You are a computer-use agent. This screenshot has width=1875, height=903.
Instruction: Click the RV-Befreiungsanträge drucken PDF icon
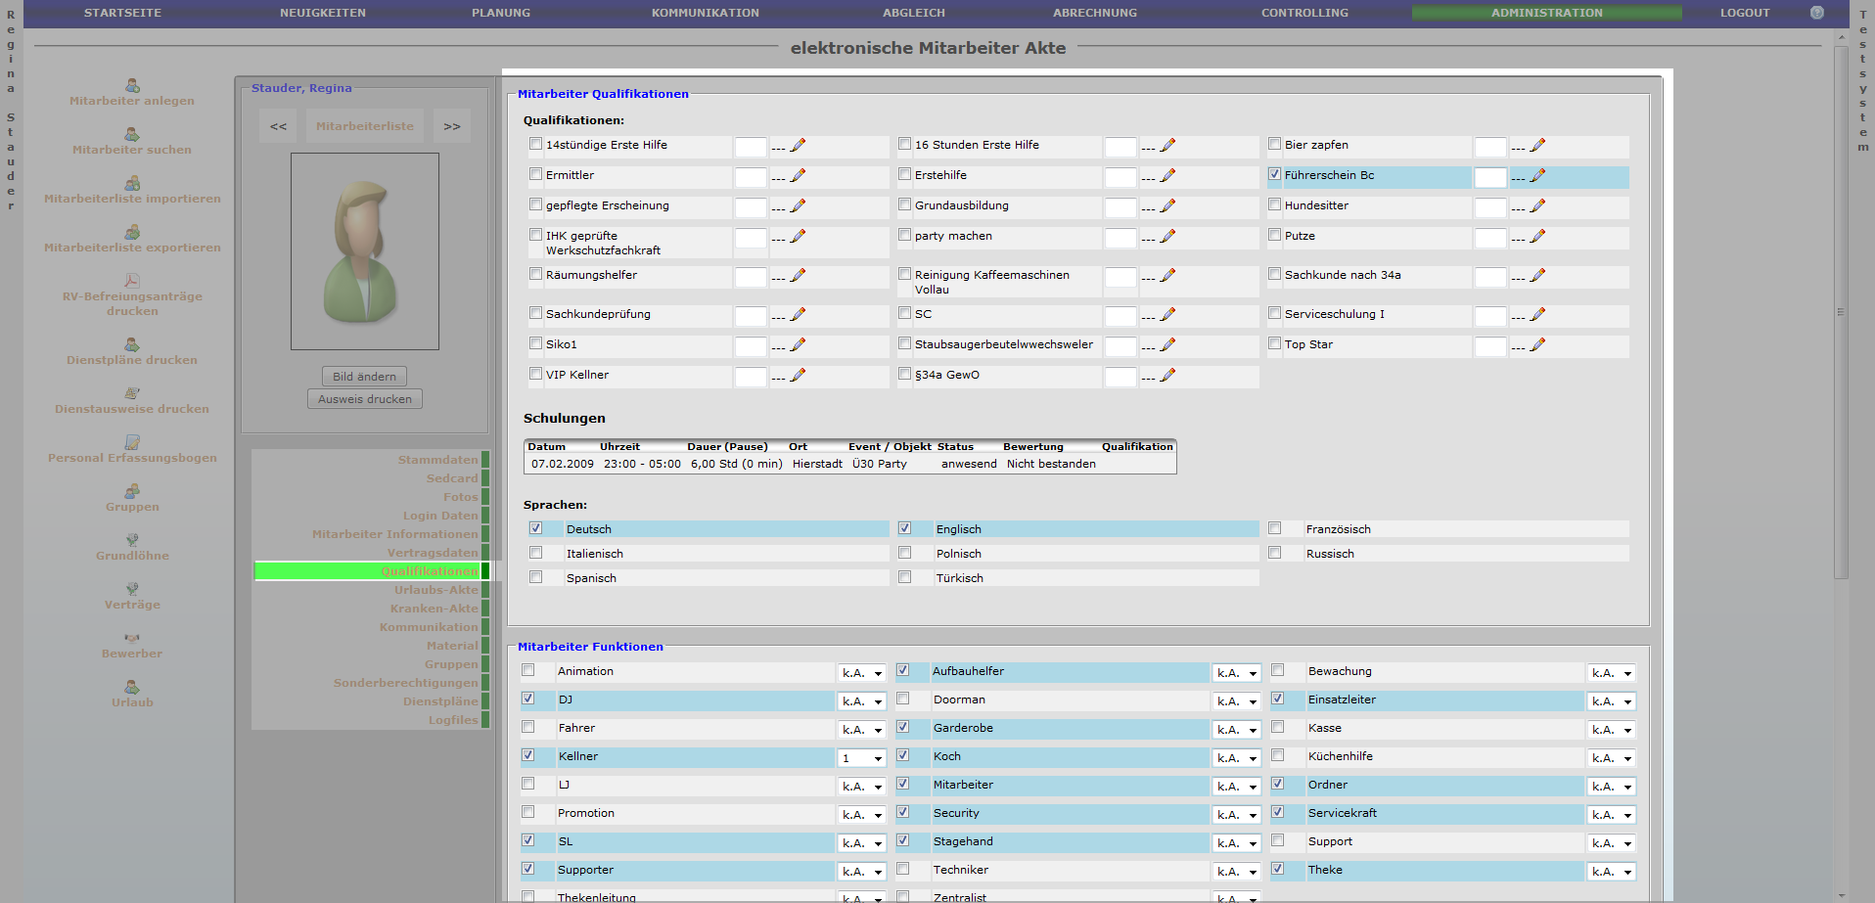pos(132,281)
